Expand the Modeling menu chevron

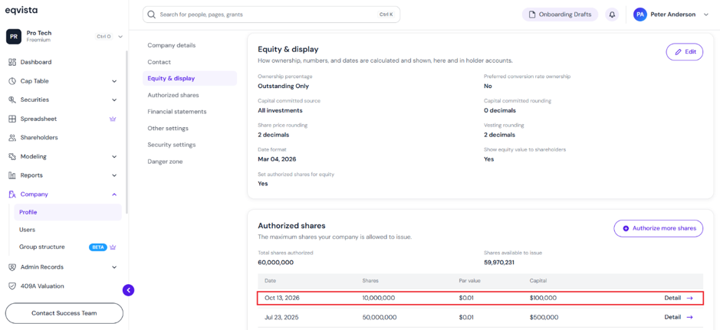114,156
